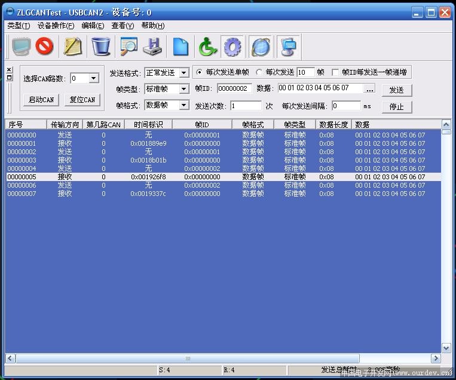456x380 pixels.
Task: Select highlighted row 00000005
Action: coord(223,177)
